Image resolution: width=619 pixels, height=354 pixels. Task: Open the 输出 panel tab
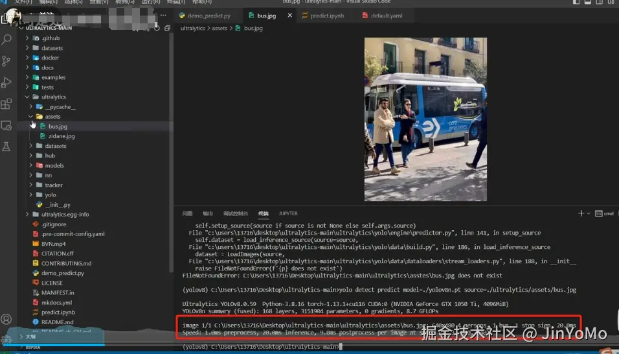point(208,213)
